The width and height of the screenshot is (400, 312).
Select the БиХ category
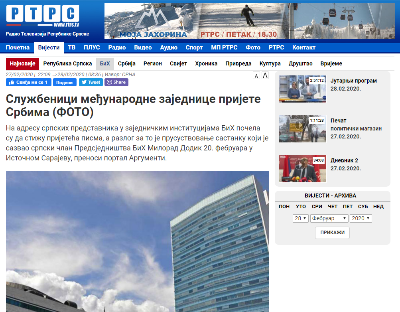(105, 63)
